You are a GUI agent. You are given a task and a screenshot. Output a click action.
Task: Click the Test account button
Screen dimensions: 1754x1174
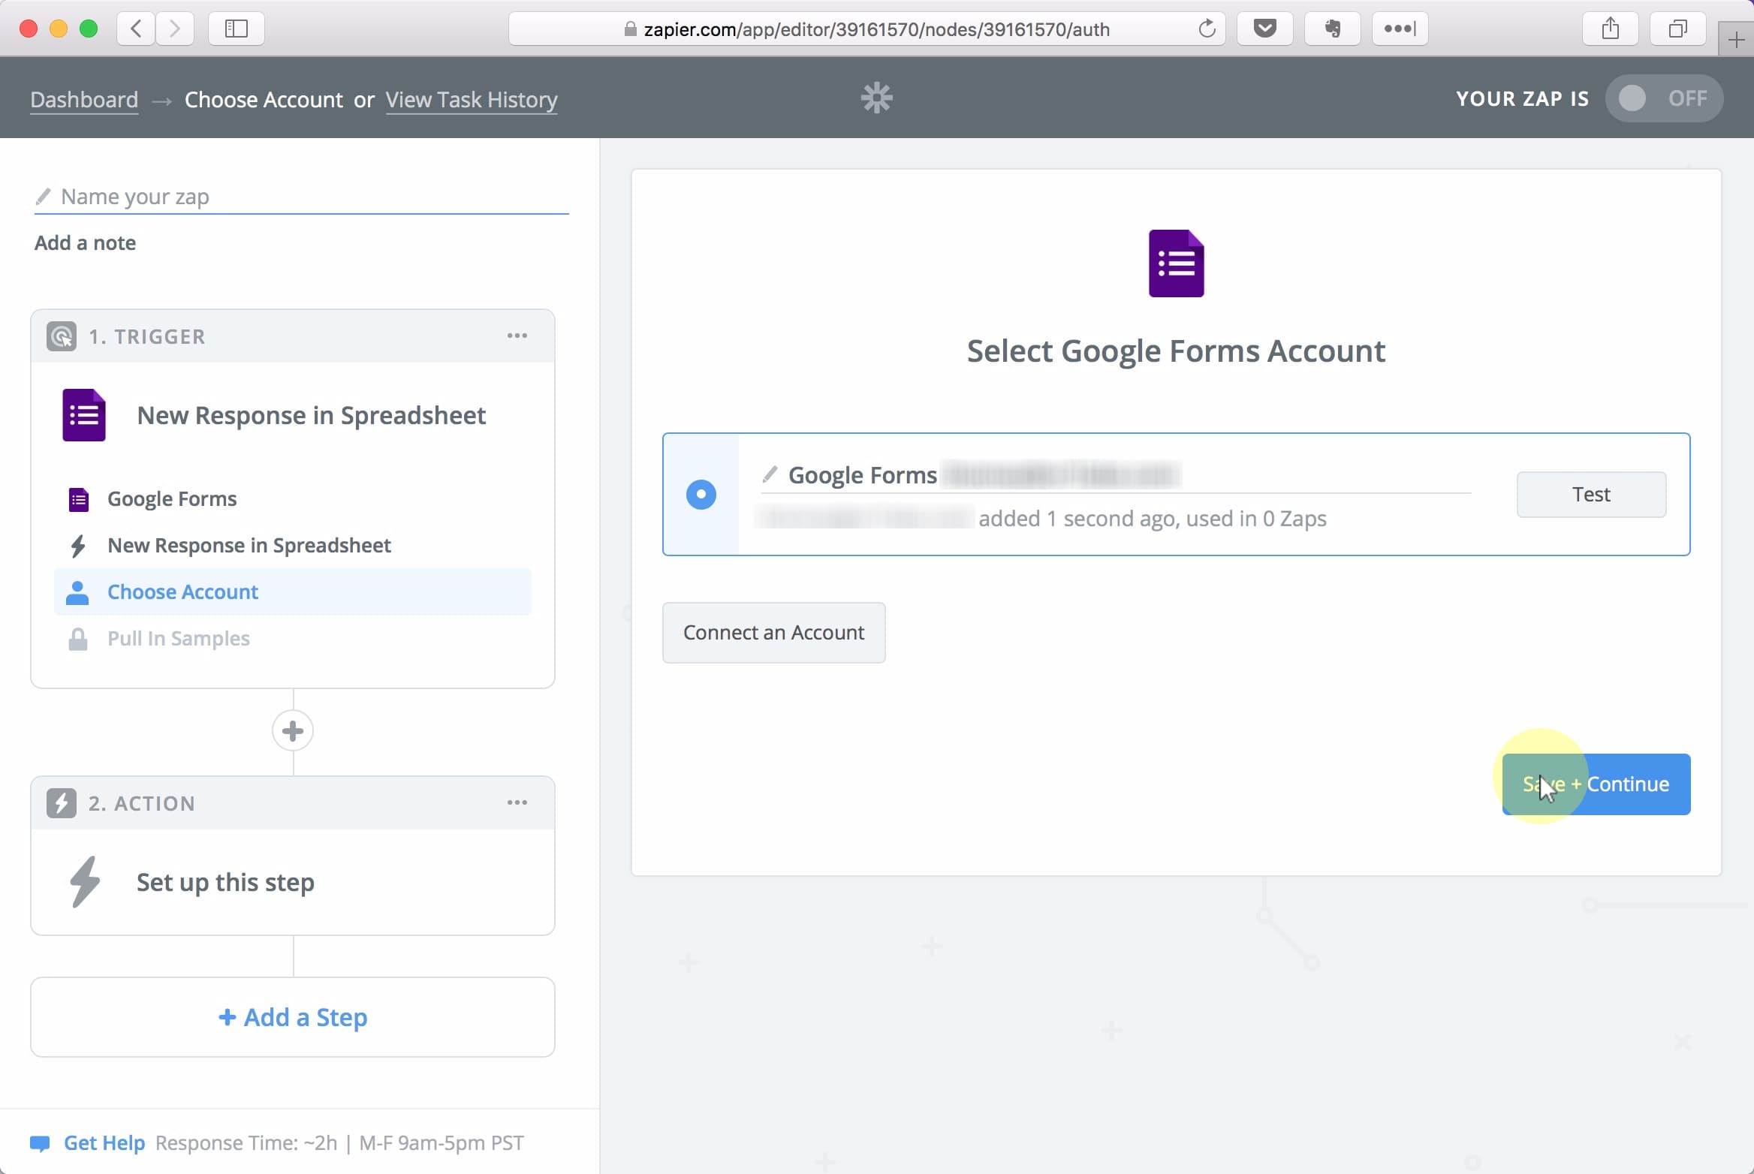click(1591, 495)
